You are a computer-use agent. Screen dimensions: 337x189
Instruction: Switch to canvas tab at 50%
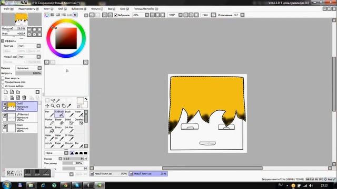coord(108,174)
